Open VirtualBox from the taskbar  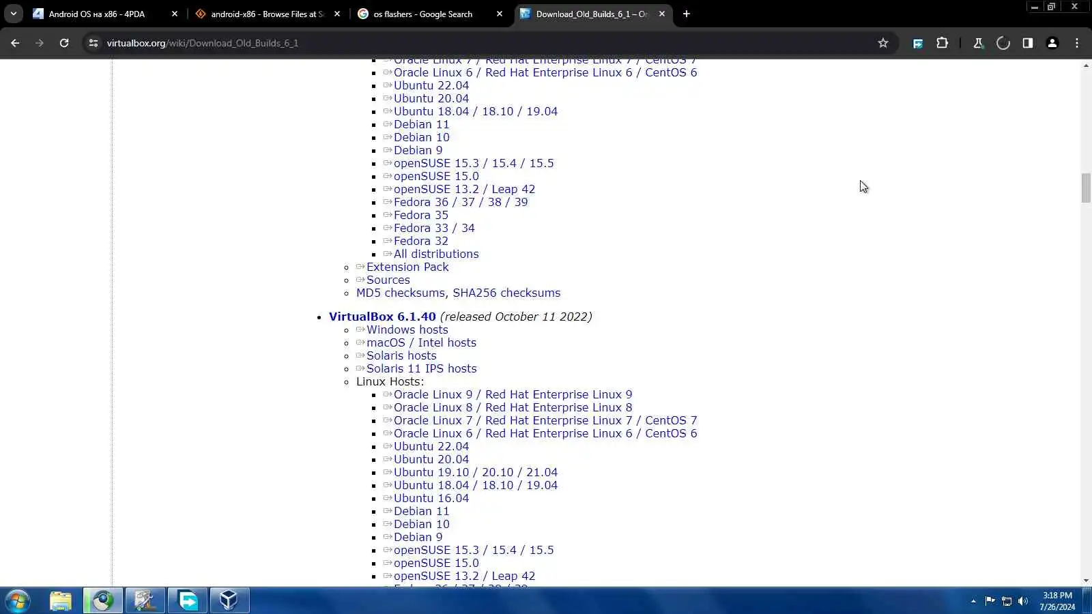(x=229, y=601)
